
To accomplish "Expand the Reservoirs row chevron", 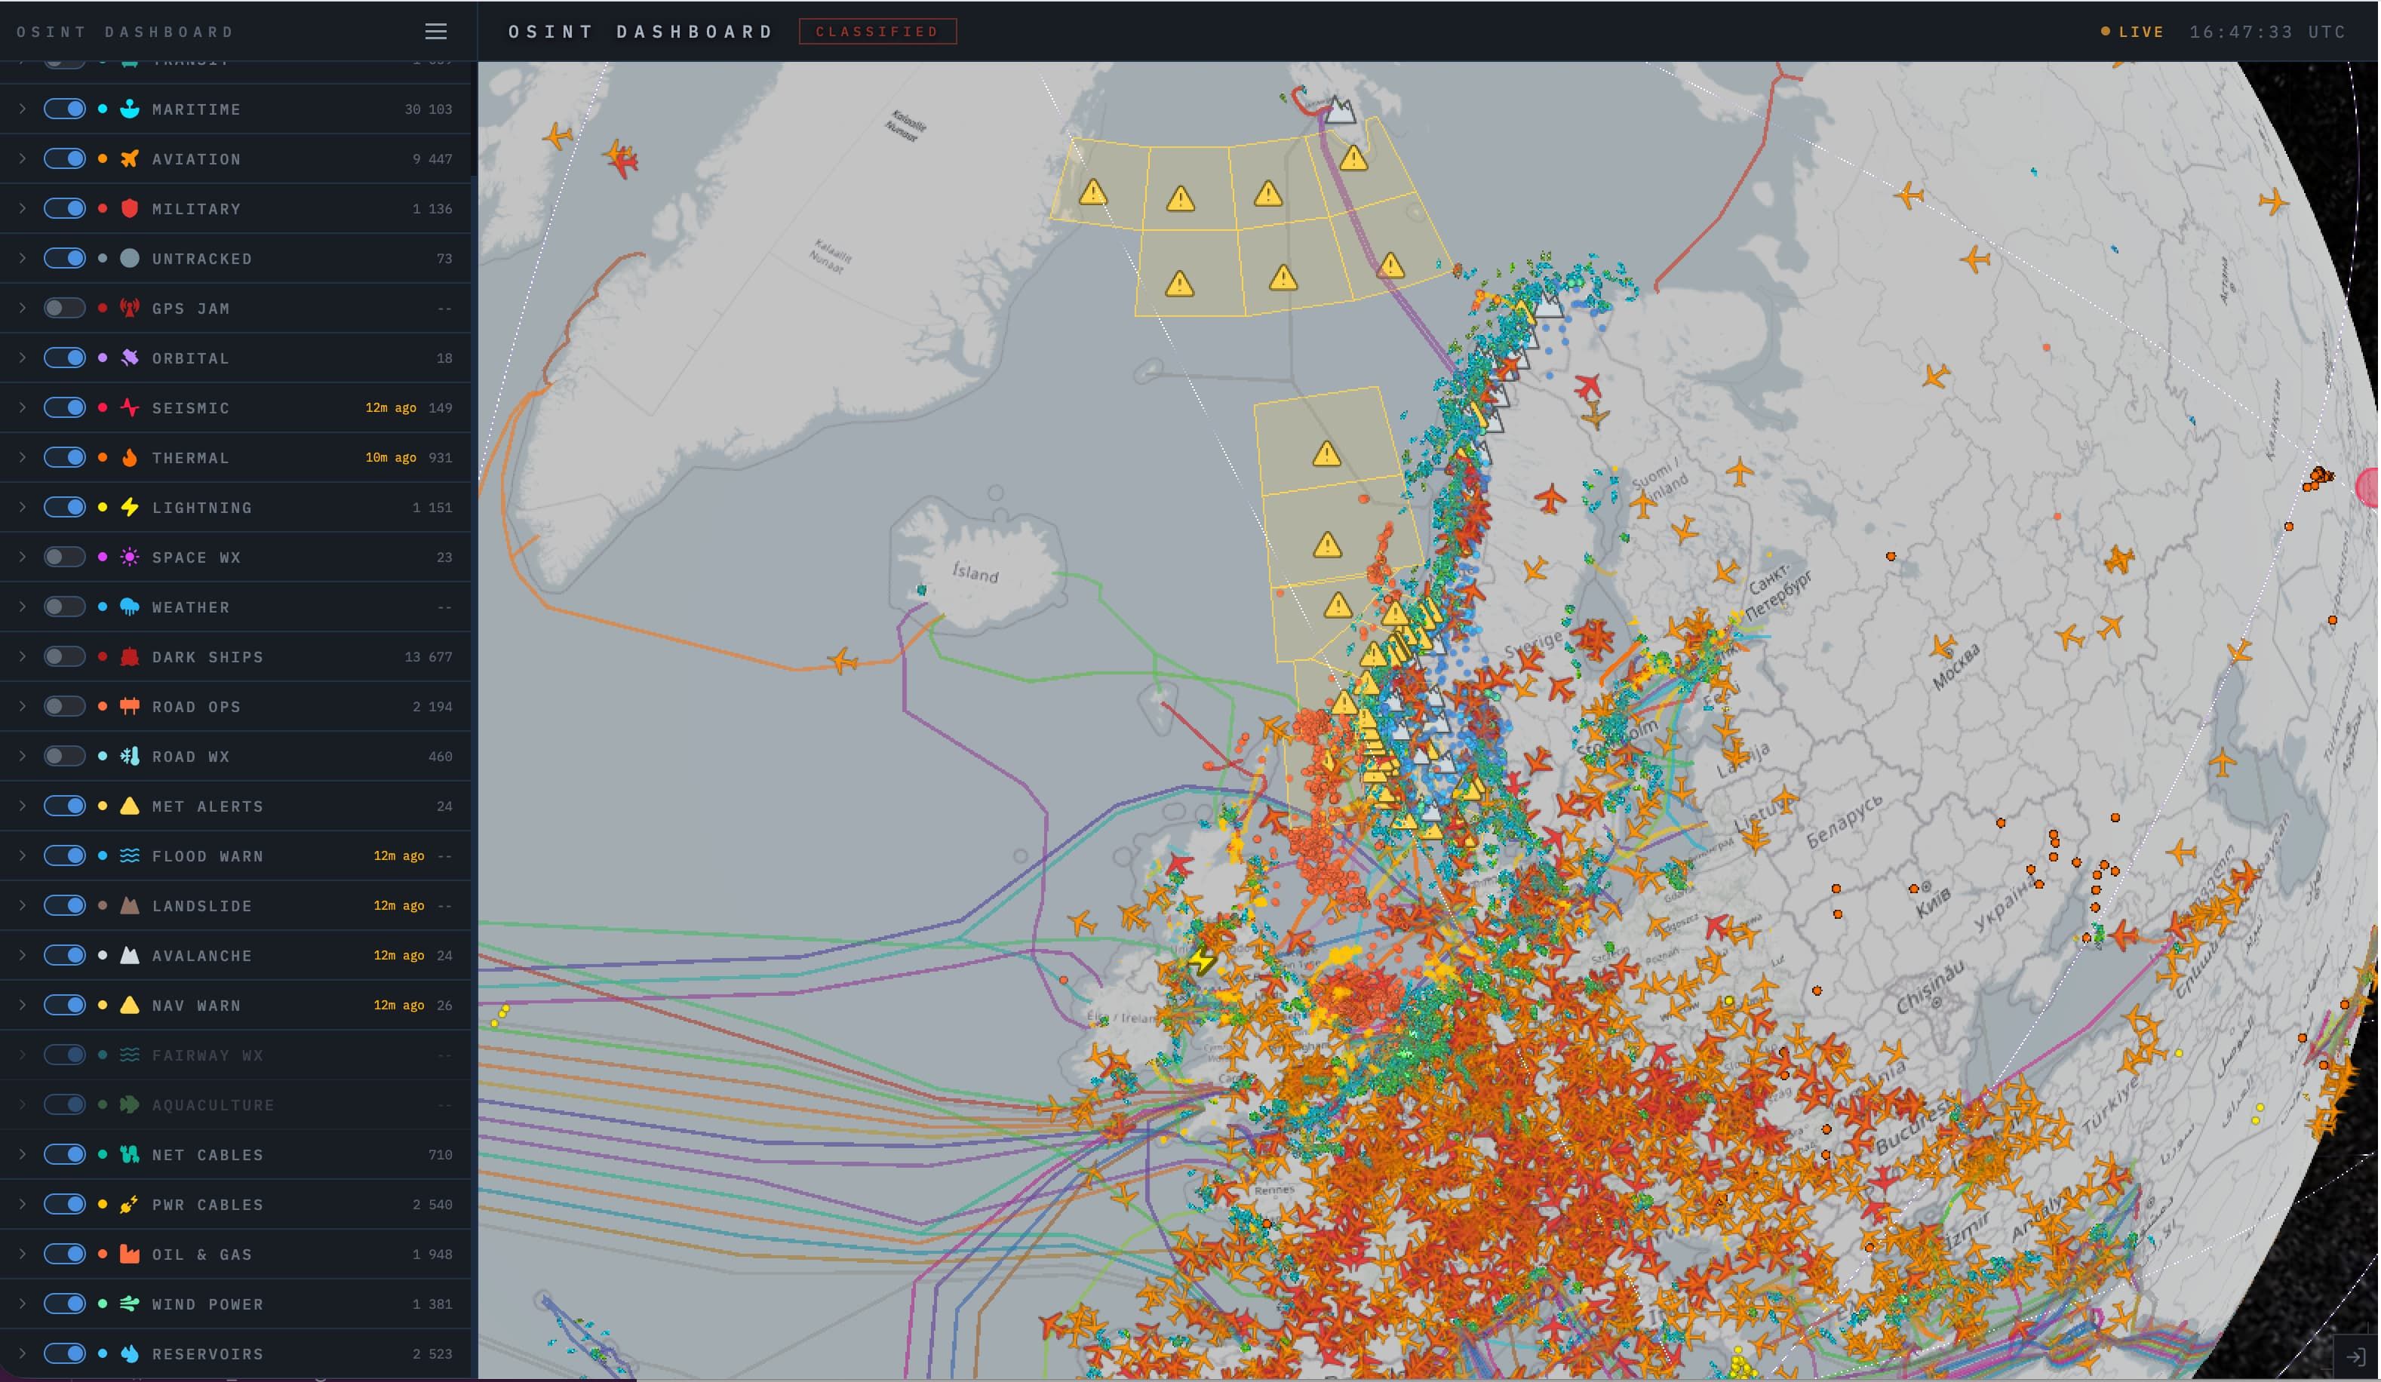I will [x=23, y=1353].
